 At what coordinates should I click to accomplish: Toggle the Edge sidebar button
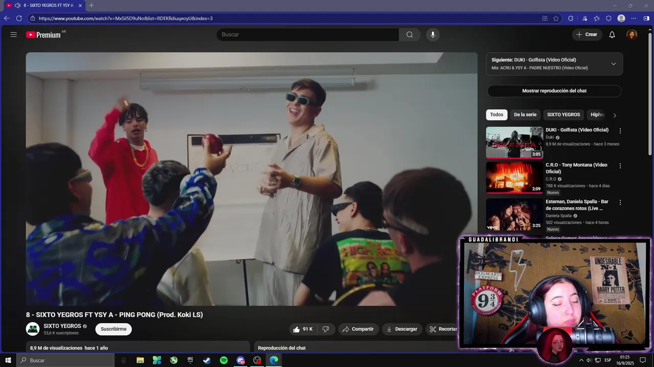pos(646,18)
